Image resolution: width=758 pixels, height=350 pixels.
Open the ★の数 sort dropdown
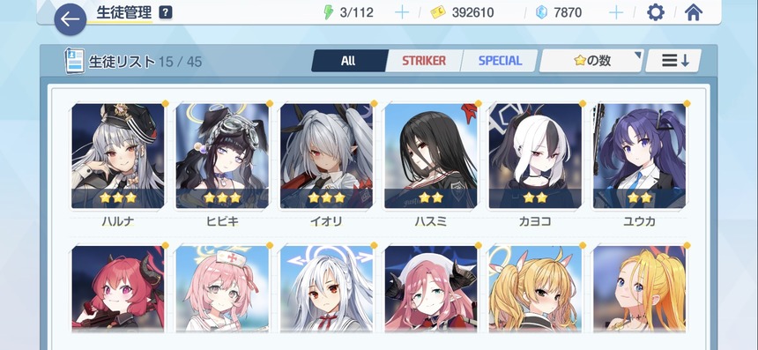click(x=591, y=61)
